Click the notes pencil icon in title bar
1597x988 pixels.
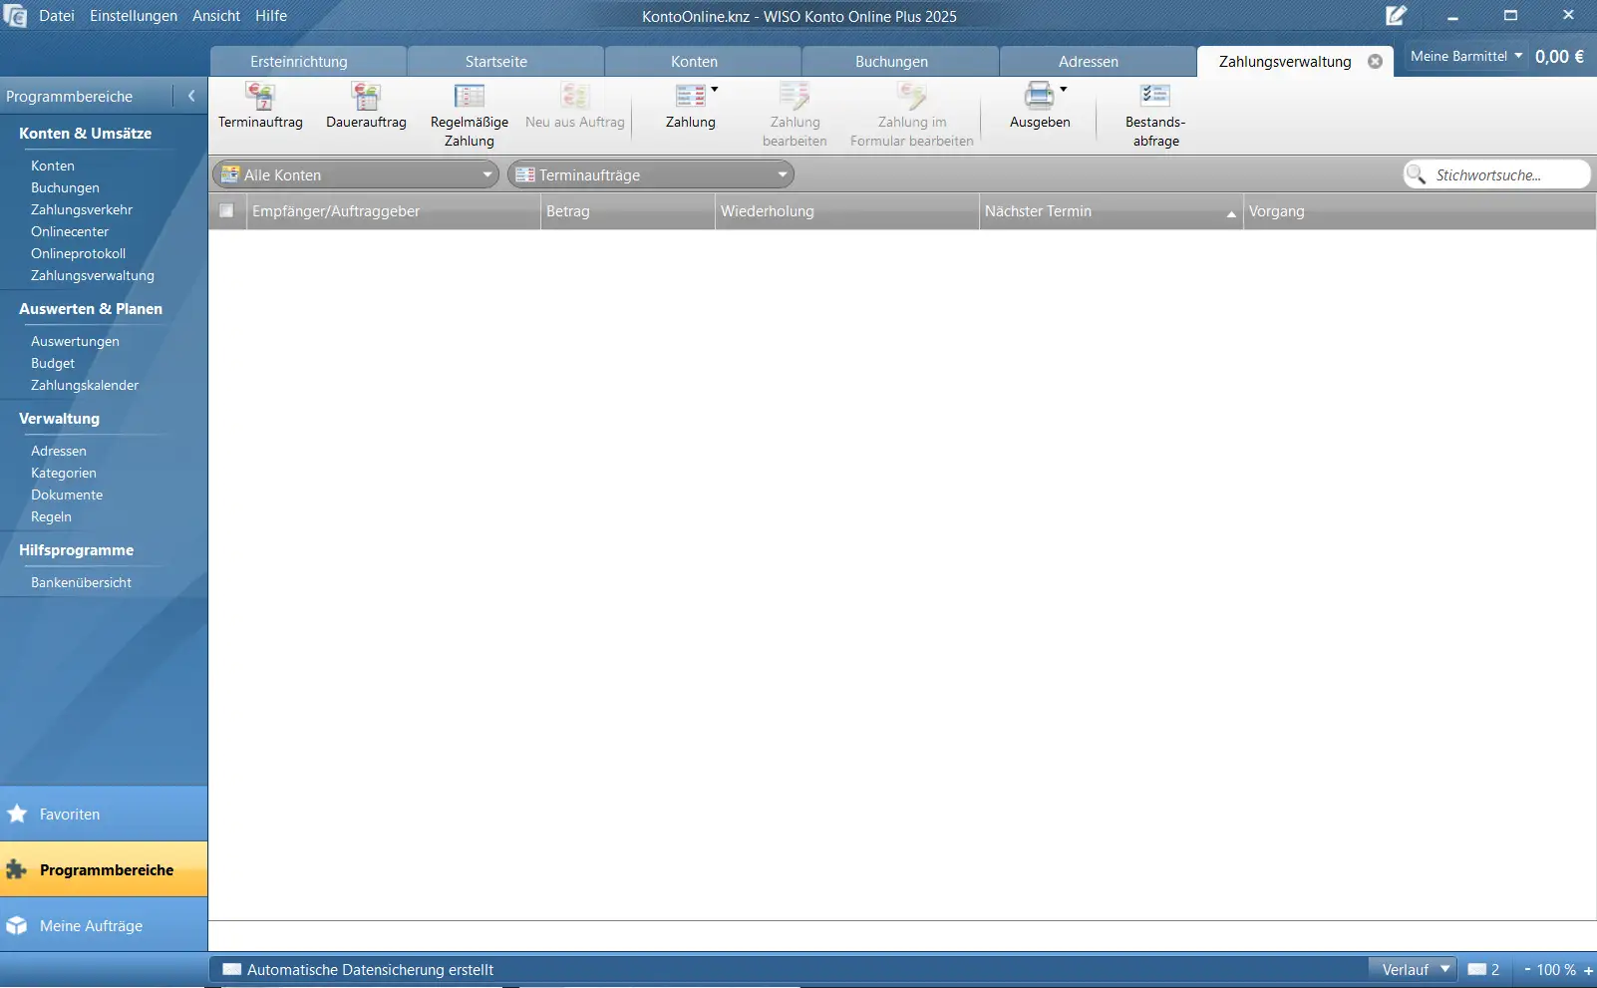(1396, 16)
